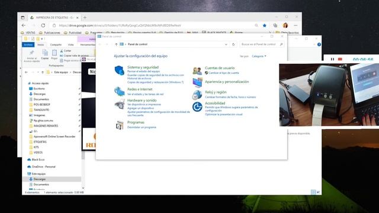Screen dimensions: 379x213
Task: Pause the screen recording
Action: (x=333, y=59)
